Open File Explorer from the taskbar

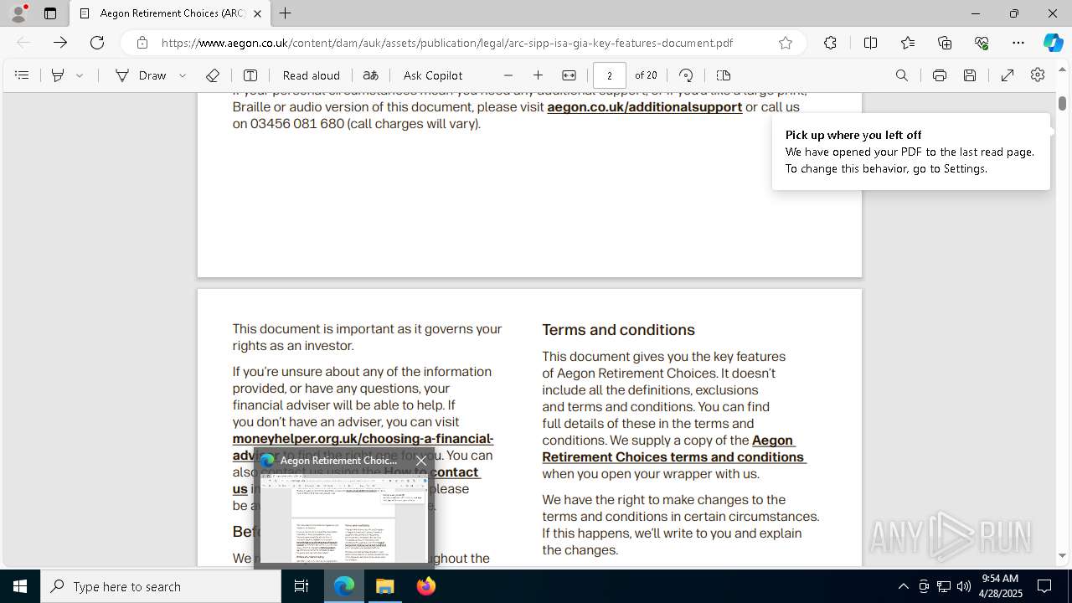pos(385,586)
